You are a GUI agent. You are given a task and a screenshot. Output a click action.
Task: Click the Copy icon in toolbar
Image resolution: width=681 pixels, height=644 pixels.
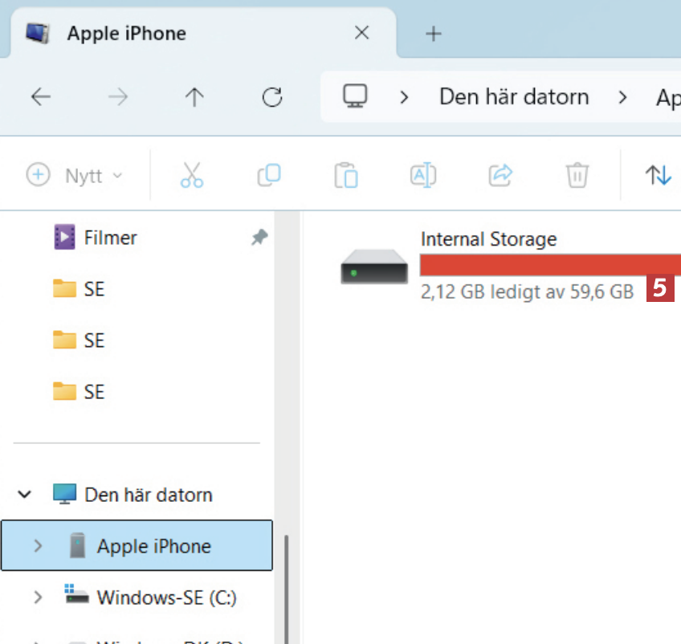pyautogui.click(x=269, y=175)
